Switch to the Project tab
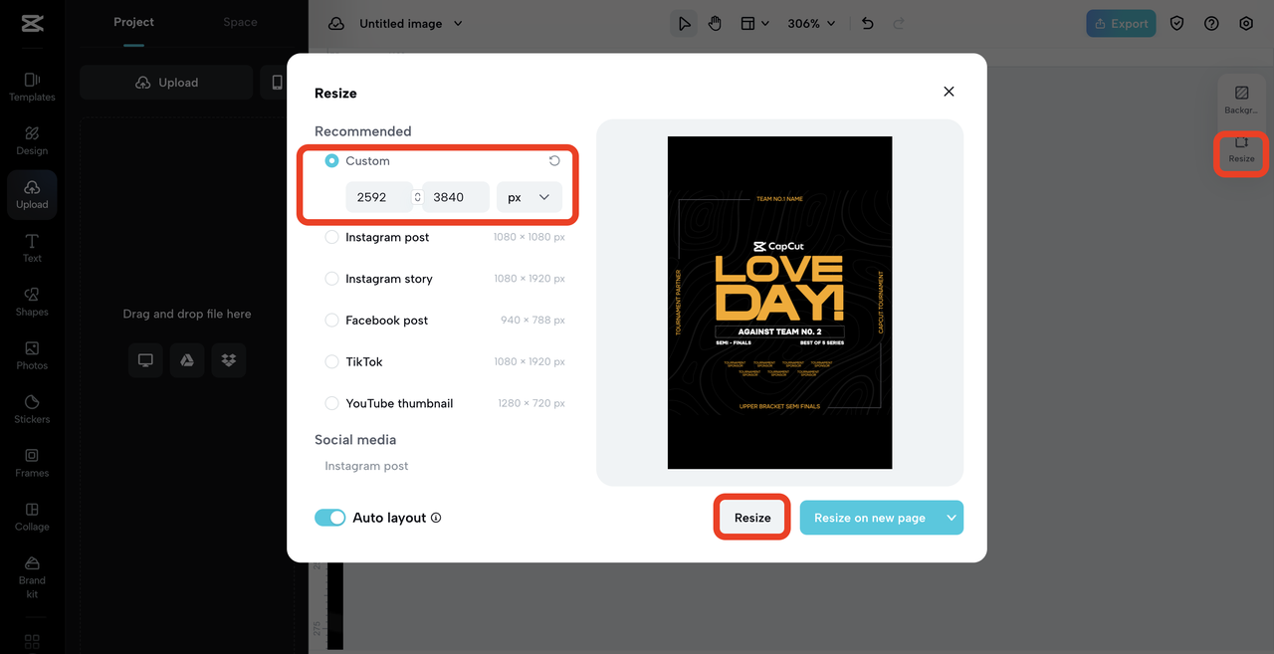Image resolution: width=1274 pixels, height=654 pixels. pyautogui.click(x=133, y=22)
